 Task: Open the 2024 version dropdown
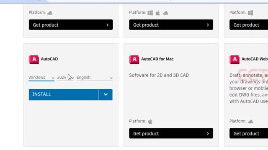65,77
